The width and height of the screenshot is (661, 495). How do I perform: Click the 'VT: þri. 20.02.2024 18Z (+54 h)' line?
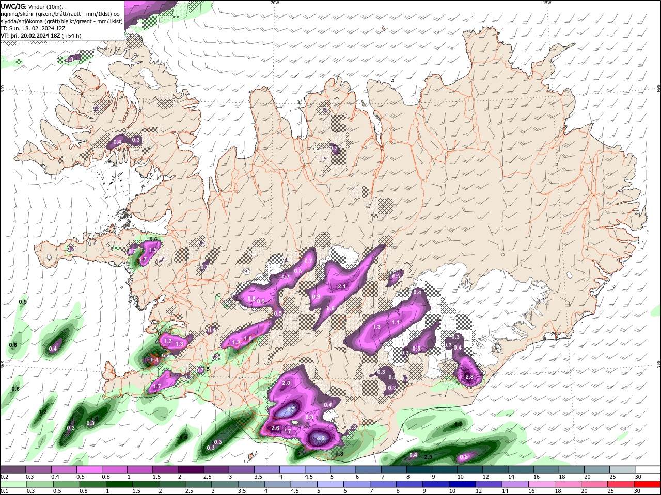(41, 36)
